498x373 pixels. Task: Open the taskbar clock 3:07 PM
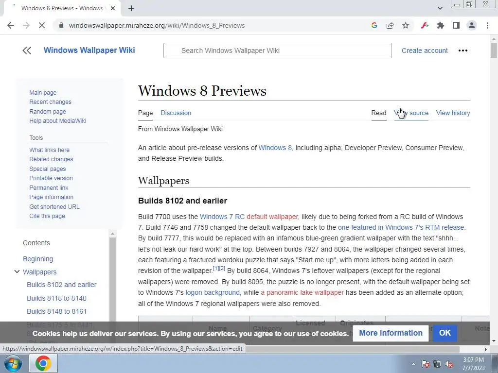click(473, 364)
